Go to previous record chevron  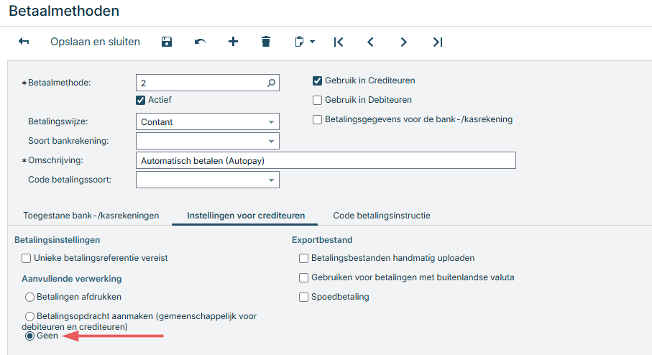370,42
